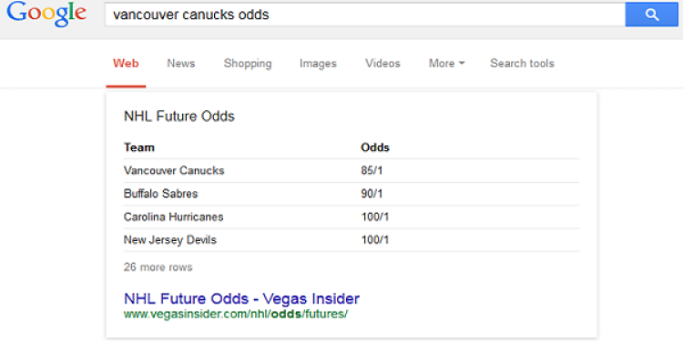
Task: Open the Videos tab
Action: (x=382, y=64)
